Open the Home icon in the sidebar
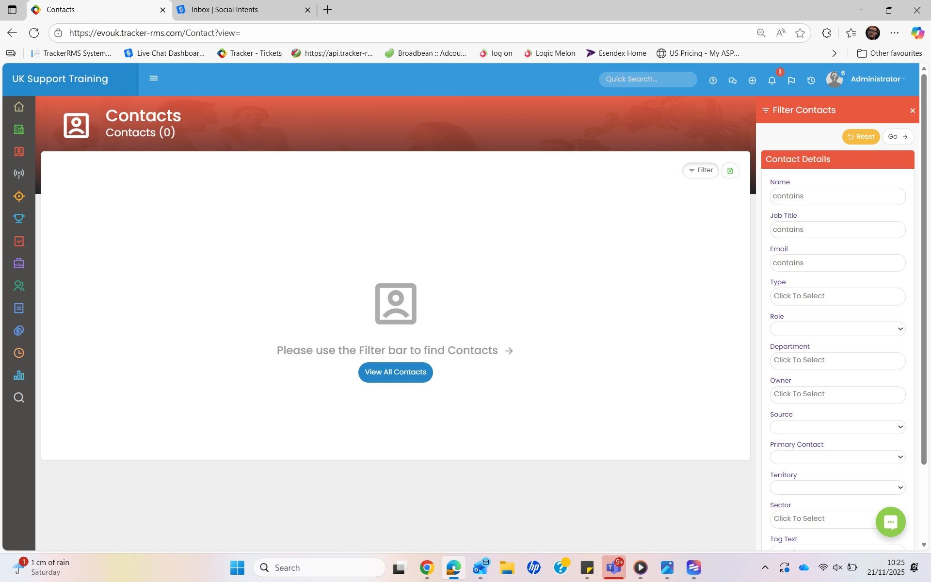The image size is (931, 582). tap(19, 107)
